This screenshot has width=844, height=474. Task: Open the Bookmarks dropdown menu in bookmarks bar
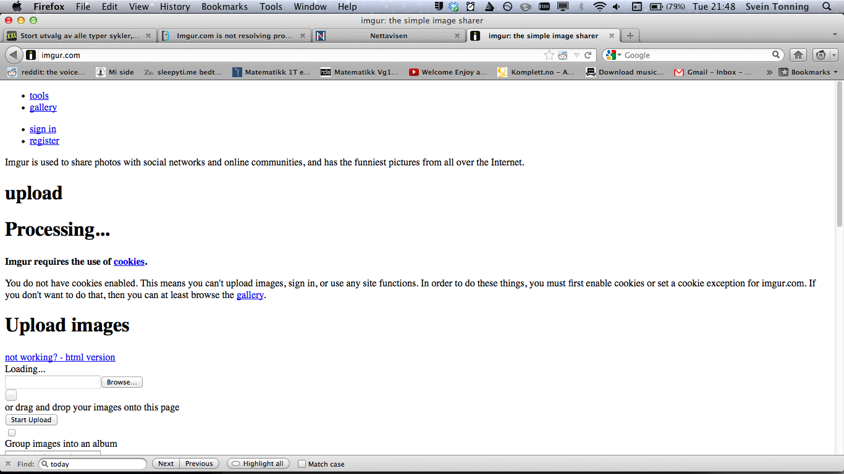point(808,72)
